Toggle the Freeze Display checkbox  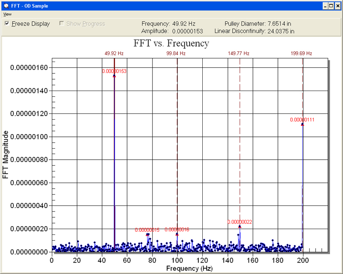tap(7, 24)
